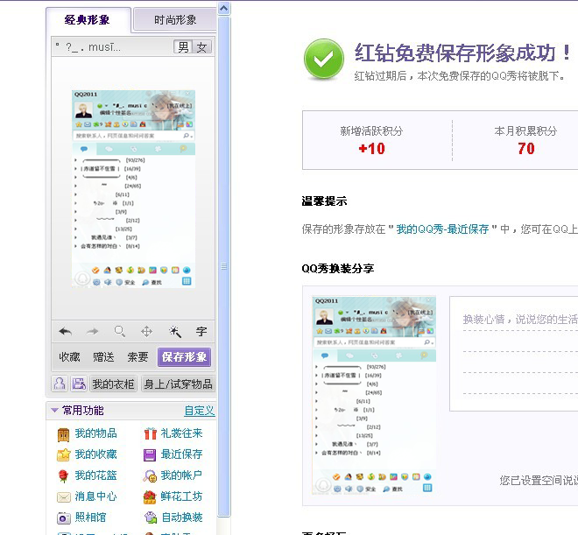Switch to the 时尚形象 tab
Image resolution: width=578 pixels, height=535 pixels.
pyautogui.click(x=175, y=20)
